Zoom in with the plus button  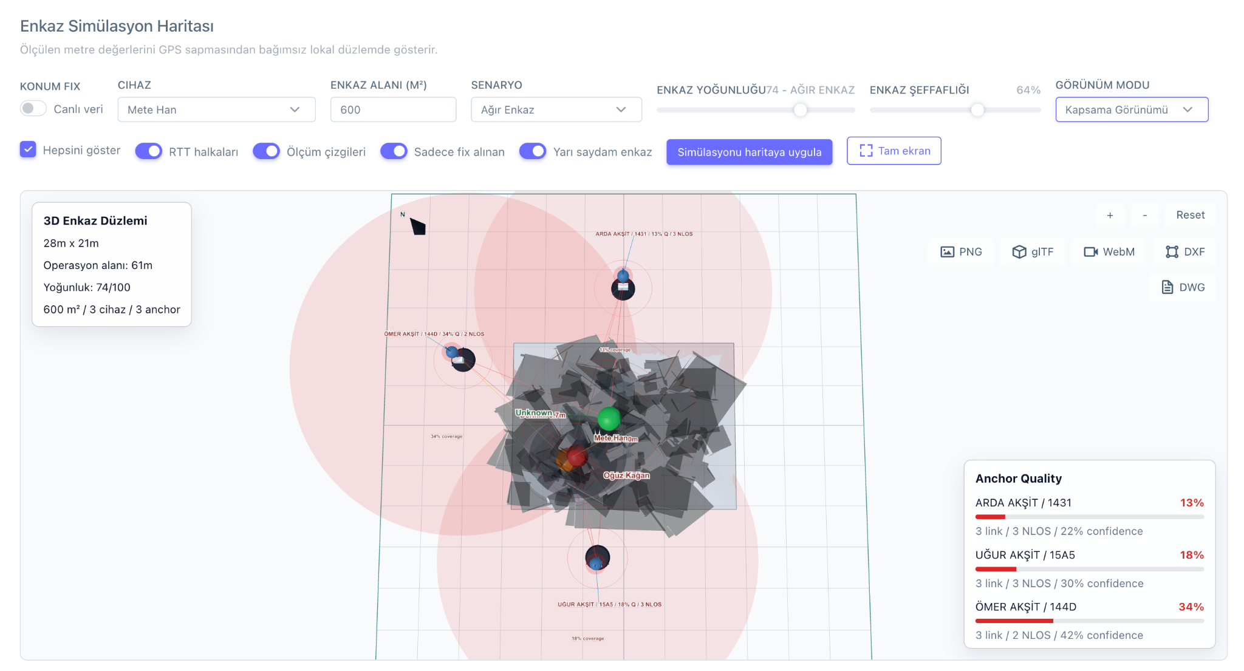pos(1110,215)
